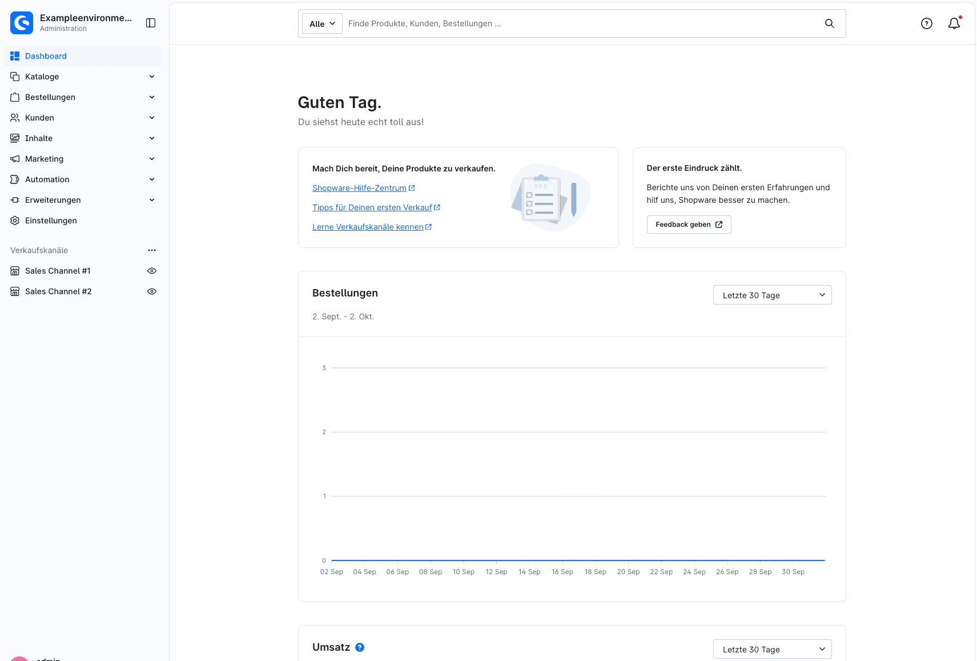Image resolution: width=977 pixels, height=661 pixels.
Task: Open the notifications bell icon
Action: coord(954,23)
